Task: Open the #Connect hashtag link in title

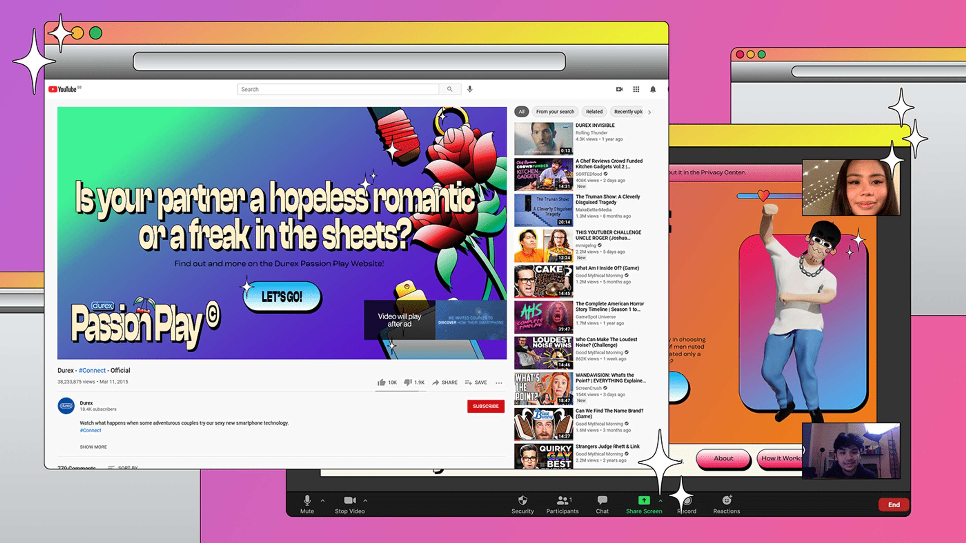Action: [x=92, y=370]
